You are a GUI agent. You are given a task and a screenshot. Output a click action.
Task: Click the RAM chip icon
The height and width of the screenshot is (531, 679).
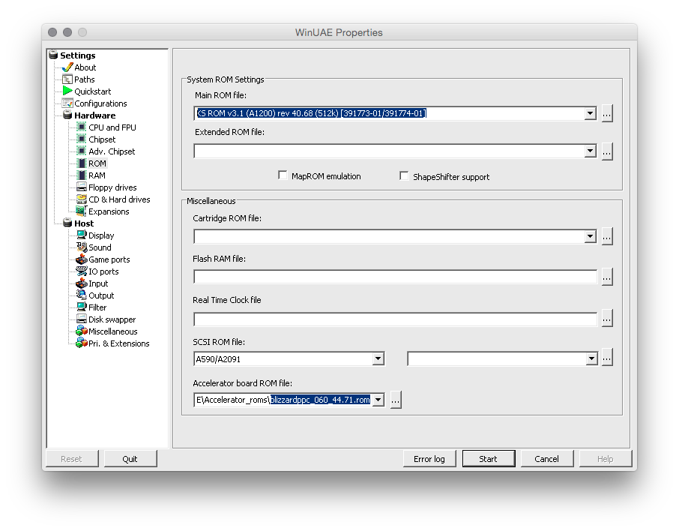[82, 175]
